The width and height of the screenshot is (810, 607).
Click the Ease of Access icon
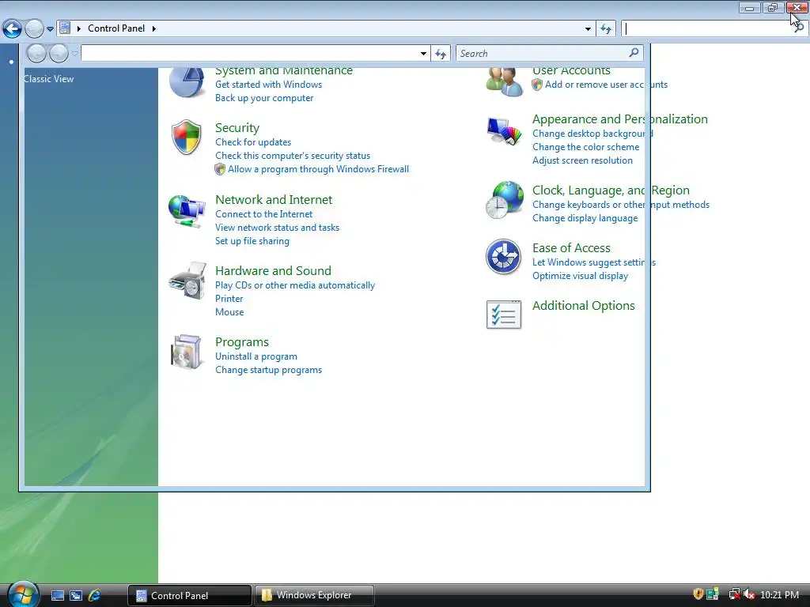pyautogui.click(x=504, y=257)
